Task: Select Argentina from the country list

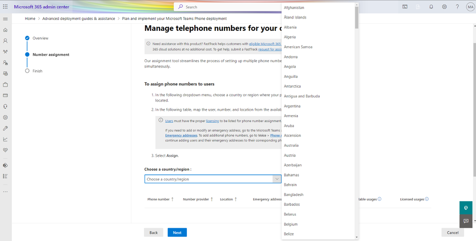Action: point(318,106)
